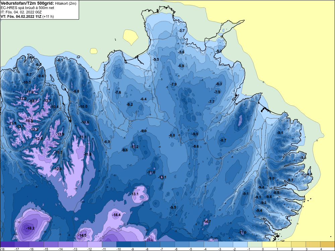
Task: Click the -7.7 temperature value
Action: point(211,102)
